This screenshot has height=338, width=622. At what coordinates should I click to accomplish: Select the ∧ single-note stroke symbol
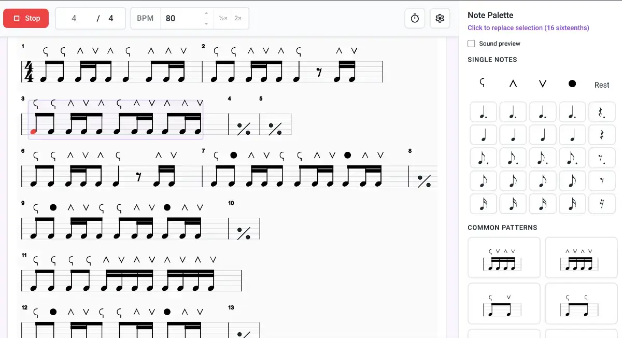[513, 83]
